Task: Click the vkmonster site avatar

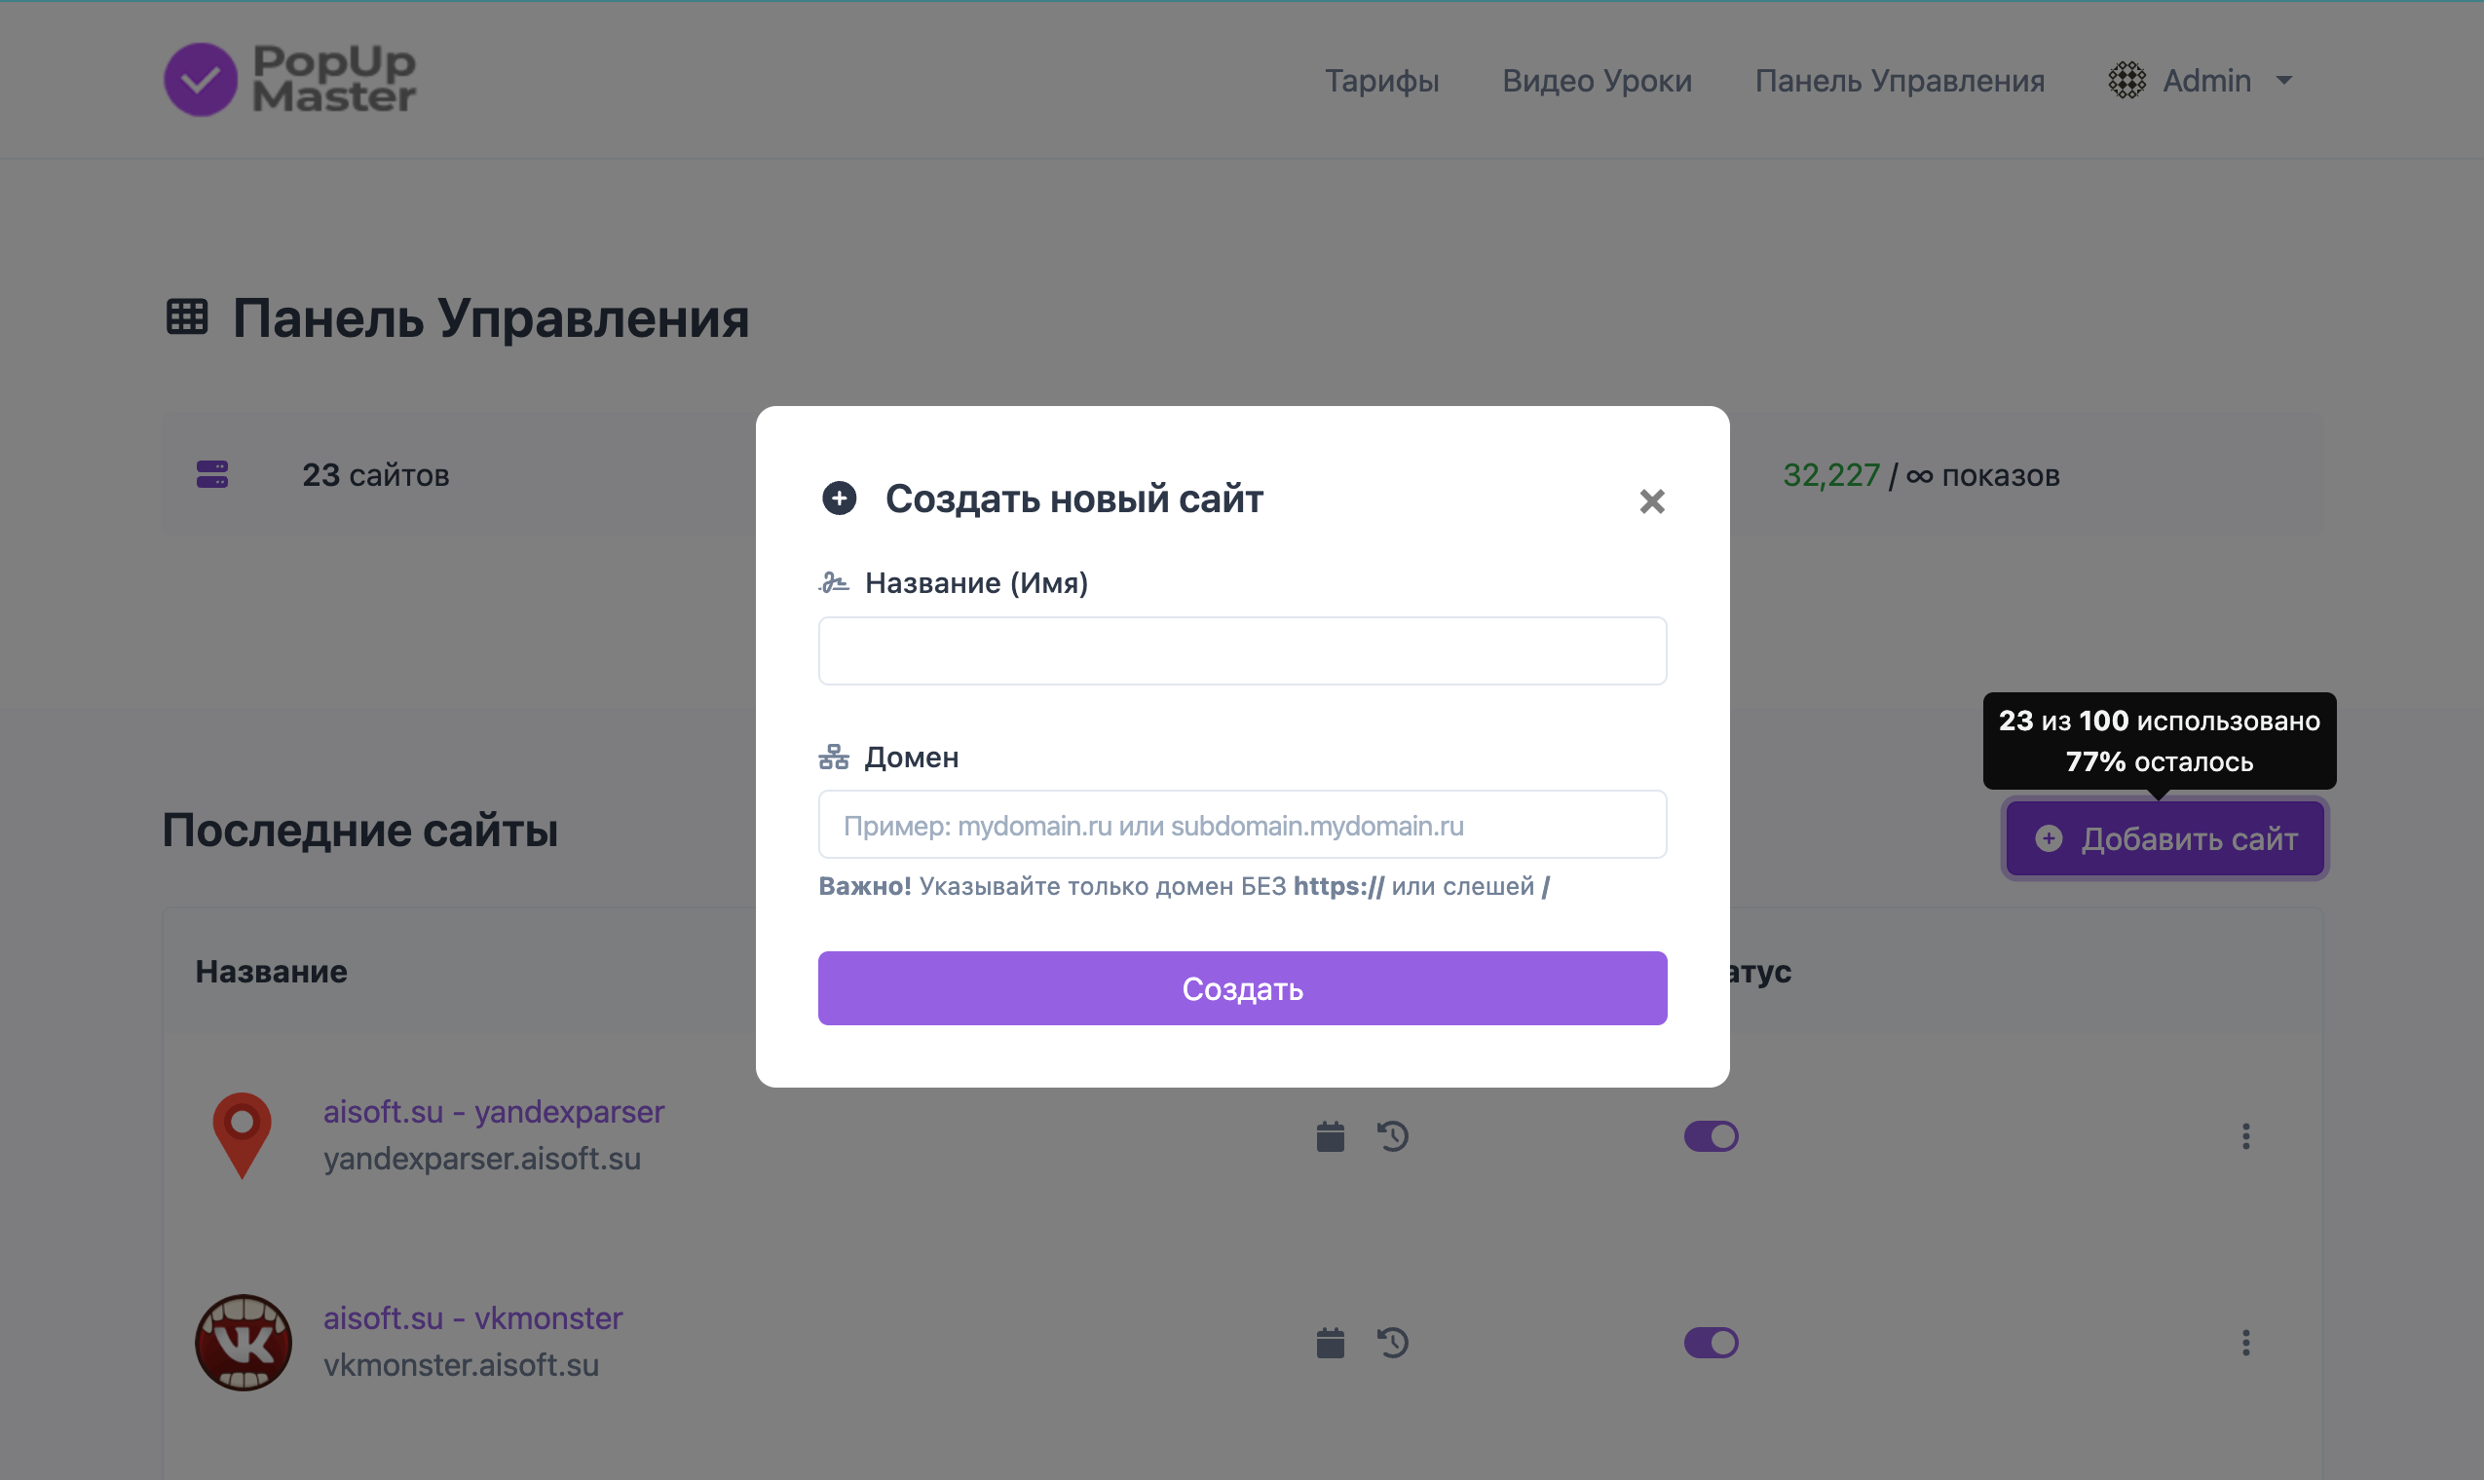Action: point(243,1343)
